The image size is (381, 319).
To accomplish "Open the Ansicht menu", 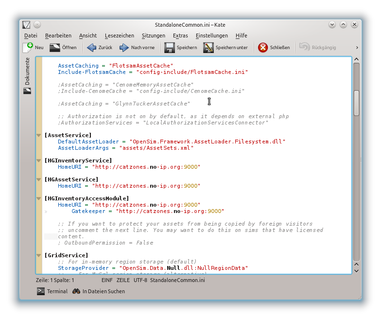I will pos(88,35).
